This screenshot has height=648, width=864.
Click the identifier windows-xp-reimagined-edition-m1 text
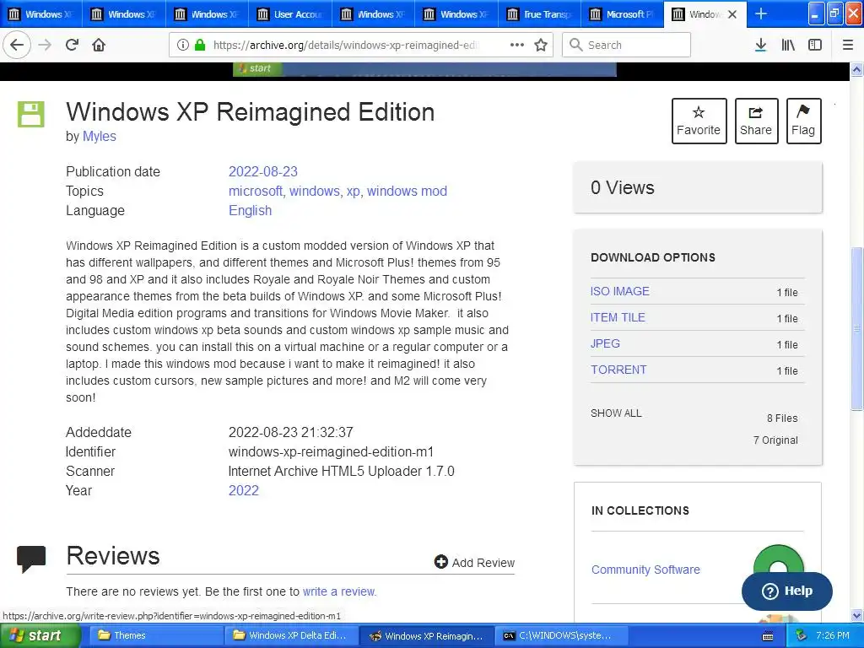[331, 452]
